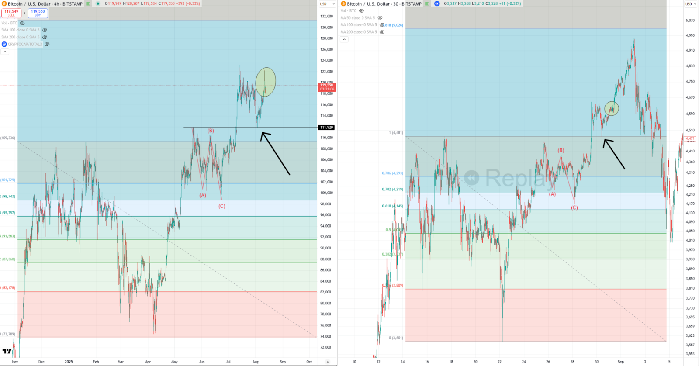This screenshot has height=366, width=699.
Task: Select the MA 100 close indicator label
Action: (x=359, y=25)
